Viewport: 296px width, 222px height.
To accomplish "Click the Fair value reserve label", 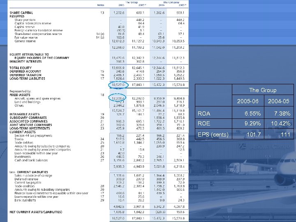I will [26, 37].
